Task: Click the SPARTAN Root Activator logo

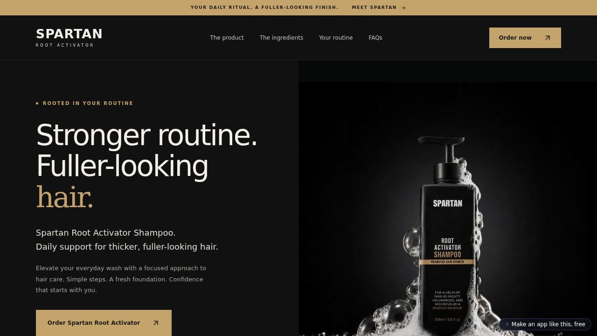Action: [69, 38]
